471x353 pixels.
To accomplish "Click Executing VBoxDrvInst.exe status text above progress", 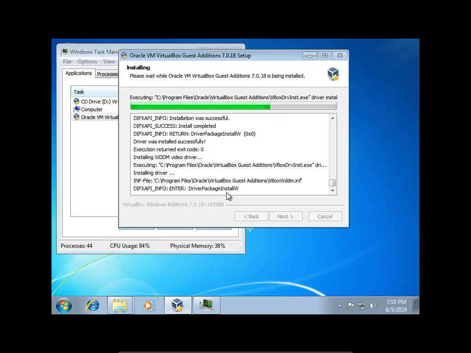I will pos(233,97).
